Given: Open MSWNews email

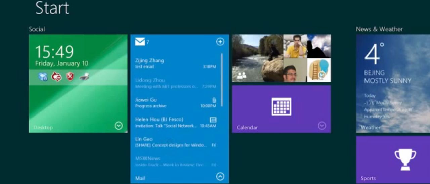Looking at the screenshot, I should click(176, 161).
